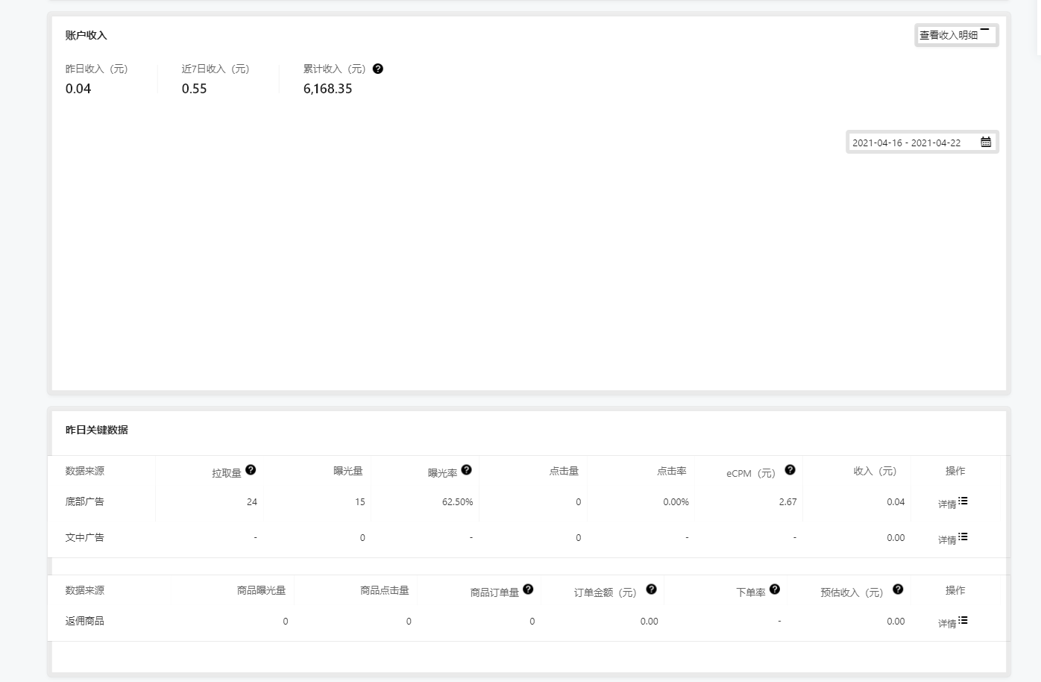Show help tooltip for 曝光率 column

click(466, 469)
